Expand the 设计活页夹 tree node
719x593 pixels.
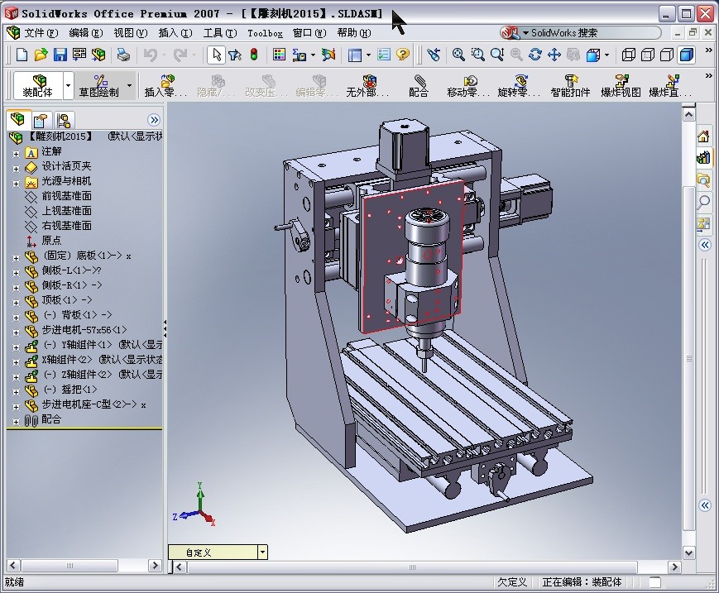click(x=17, y=169)
